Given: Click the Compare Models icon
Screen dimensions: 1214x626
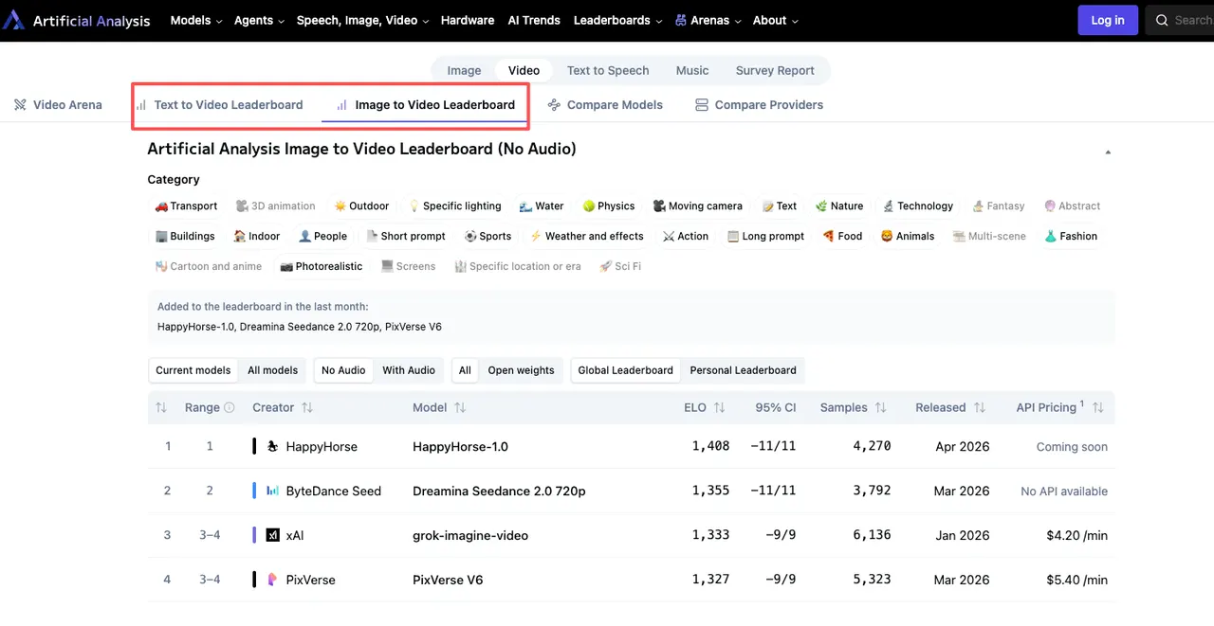Looking at the screenshot, I should (x=554, y=105).
